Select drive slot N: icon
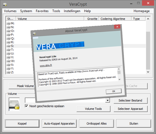 point(9,27)
